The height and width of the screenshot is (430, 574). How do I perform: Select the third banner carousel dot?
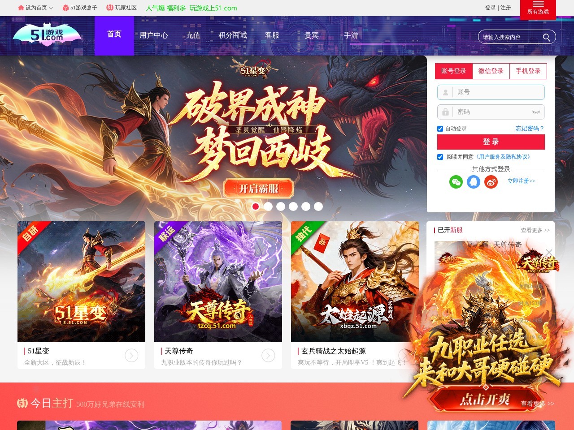(x=281, y=206)
